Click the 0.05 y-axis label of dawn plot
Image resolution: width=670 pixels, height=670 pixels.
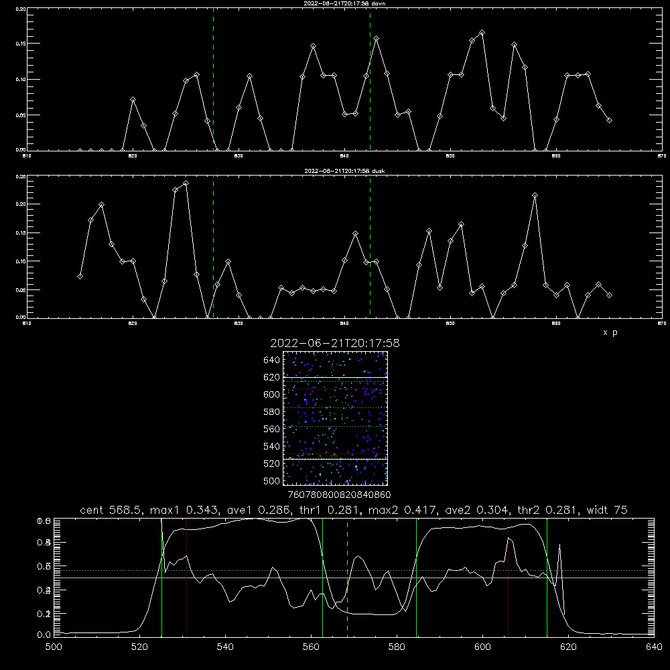click(x=21, y=115)
